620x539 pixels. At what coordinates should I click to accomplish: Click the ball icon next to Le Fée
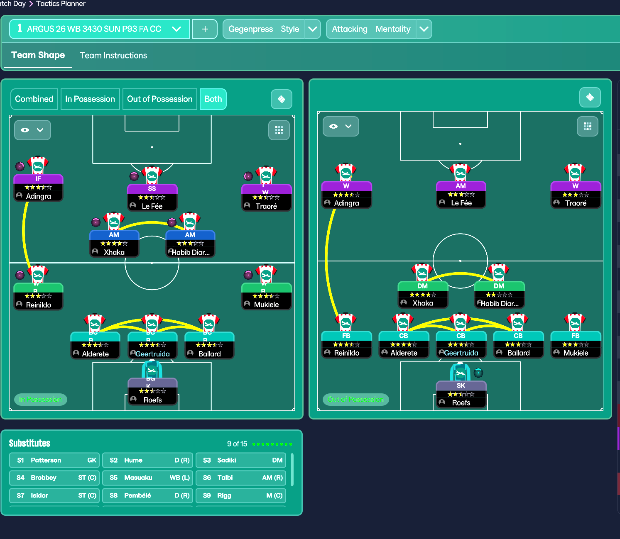coord(134,176)
